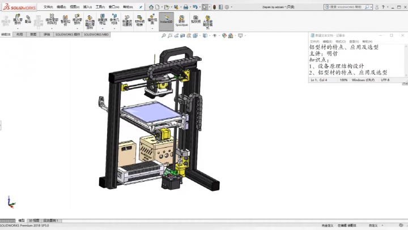Open the 编辑 (Edit) menu

pyautogui.click(x=61, y=7)
